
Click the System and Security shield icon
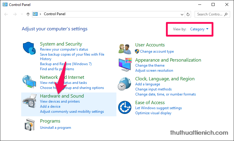pyautogui.click(x=29, y=48)
